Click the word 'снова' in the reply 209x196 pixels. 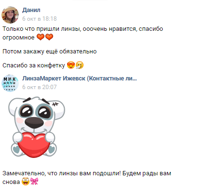(11, 182)
